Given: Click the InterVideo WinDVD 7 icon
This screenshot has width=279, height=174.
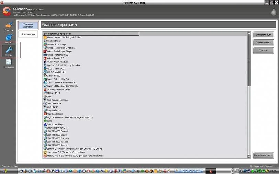Looking at the screenshot, I should (45, 128).
